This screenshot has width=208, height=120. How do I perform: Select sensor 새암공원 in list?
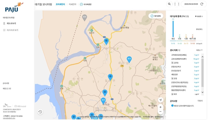(x=185, y=75)
